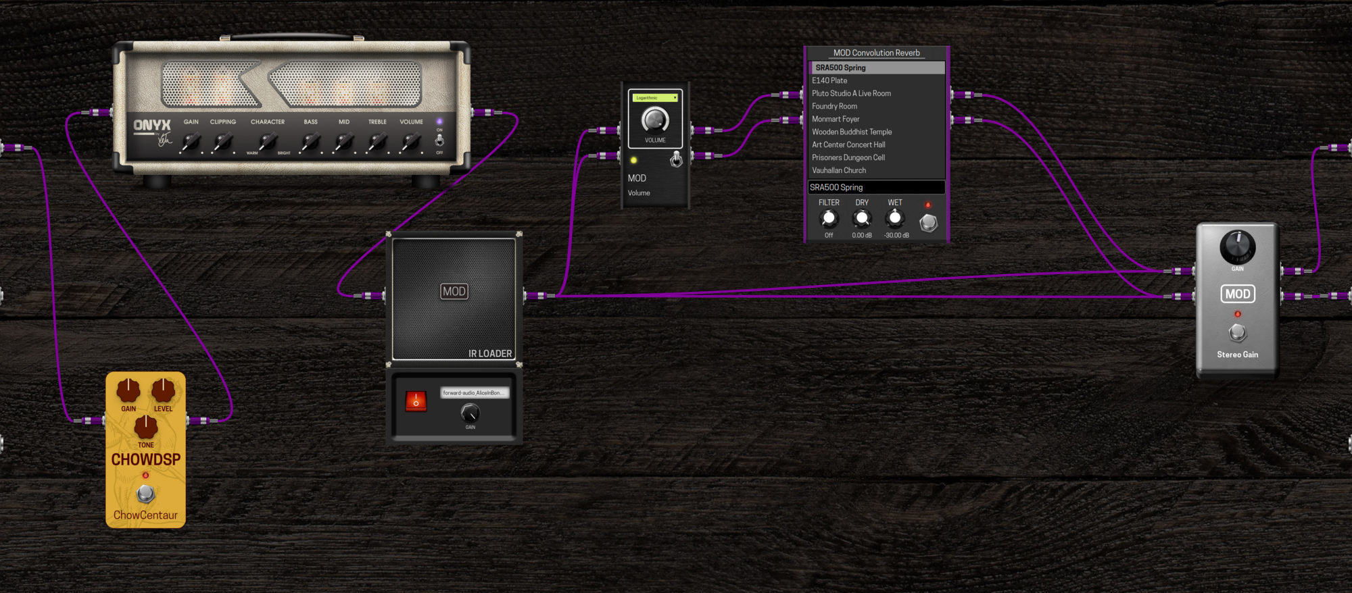The width and height of the screenshot is (1352, 593).
Task: Click the ChowCentaur GAIN knob
Action: pyautogui.click(x=128, y=390)
